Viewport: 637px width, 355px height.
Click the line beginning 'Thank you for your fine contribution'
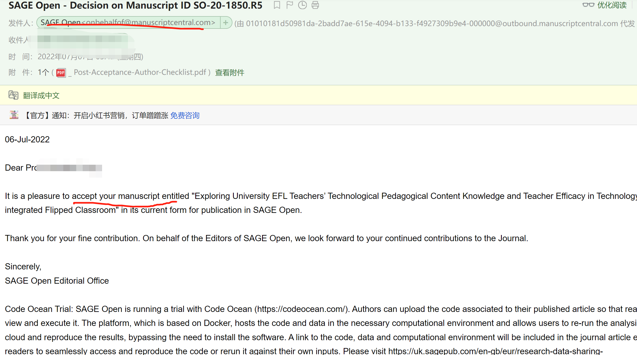266,238
